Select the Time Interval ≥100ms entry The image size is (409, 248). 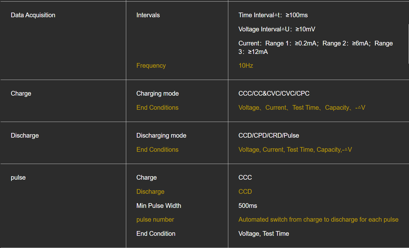[x=273, y=15]
